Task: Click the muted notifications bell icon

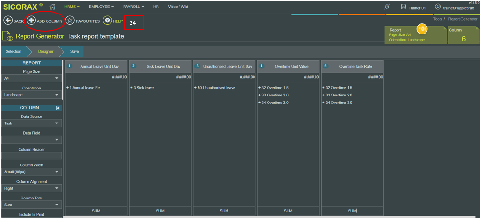Action: click(387, 7)
